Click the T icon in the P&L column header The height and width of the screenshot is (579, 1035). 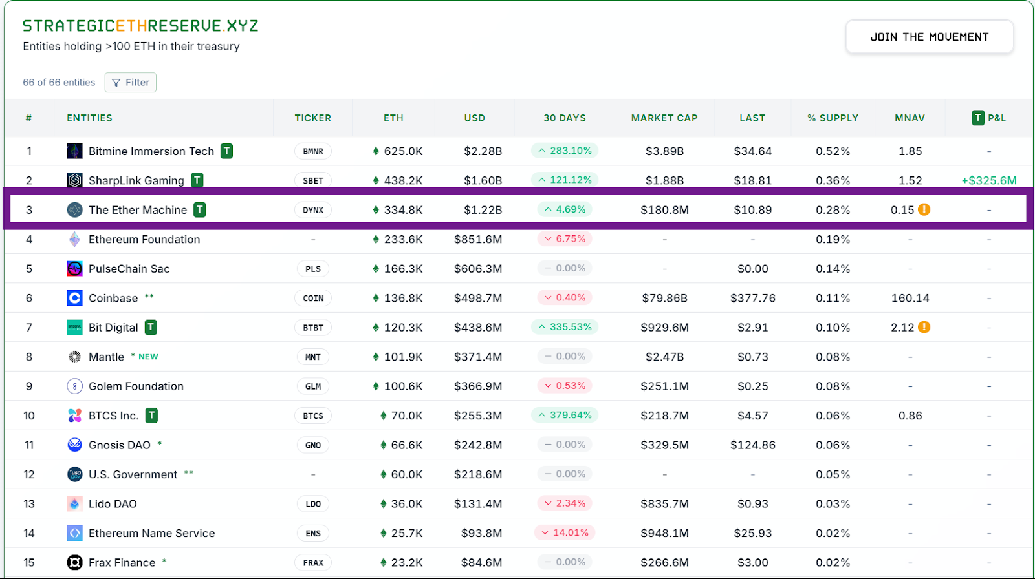[x=978, y=118]
